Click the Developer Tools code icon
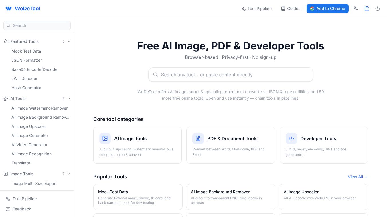This screenshot has width=387, height=217. (291, 138)
